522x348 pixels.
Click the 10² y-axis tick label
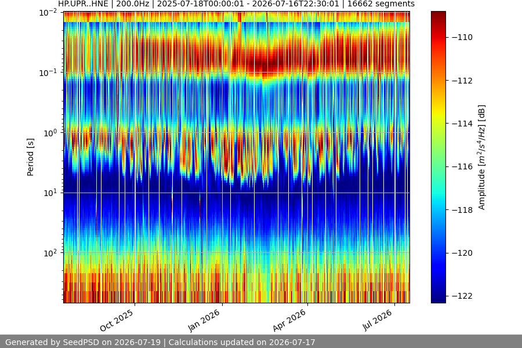coord(50,253)
